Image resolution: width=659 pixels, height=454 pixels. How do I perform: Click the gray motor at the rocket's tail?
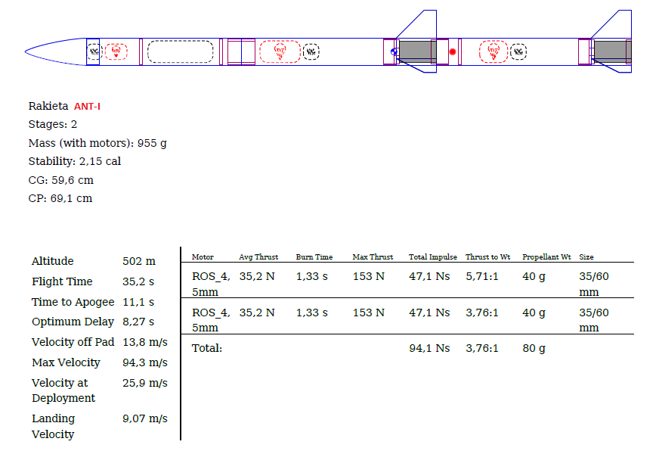pyautogui.click(x=611, y=51)
